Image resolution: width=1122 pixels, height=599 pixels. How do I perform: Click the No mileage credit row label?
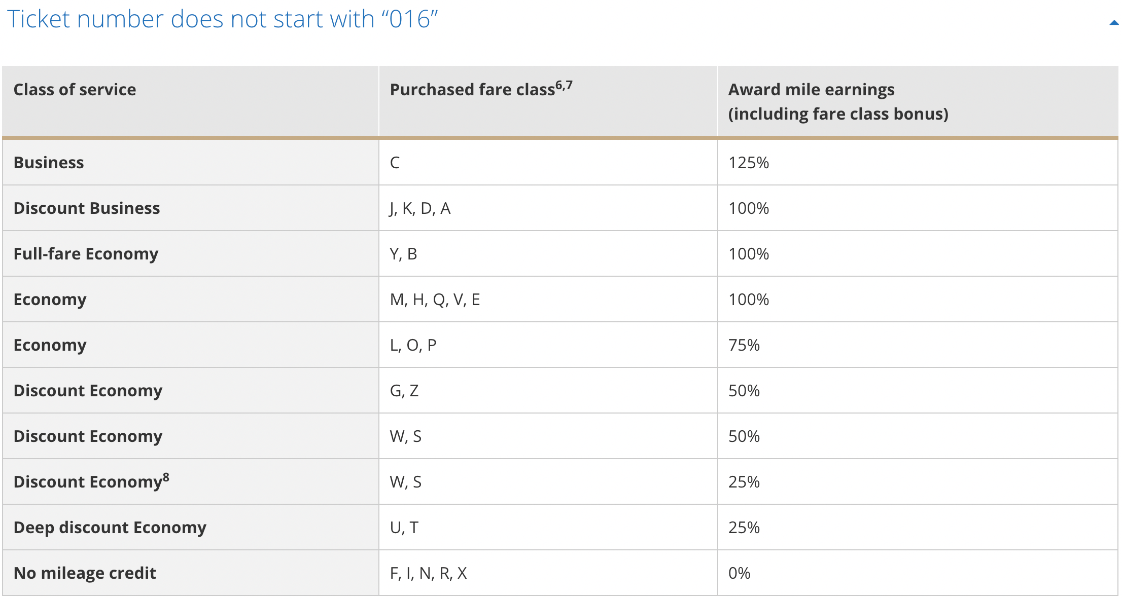point(85,573)
